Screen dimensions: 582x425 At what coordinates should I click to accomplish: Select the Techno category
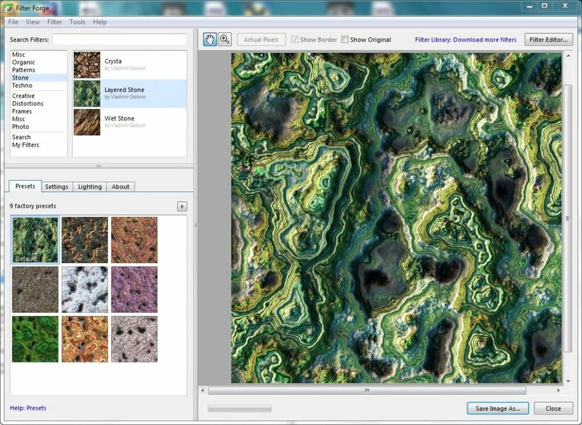point(22,85)
